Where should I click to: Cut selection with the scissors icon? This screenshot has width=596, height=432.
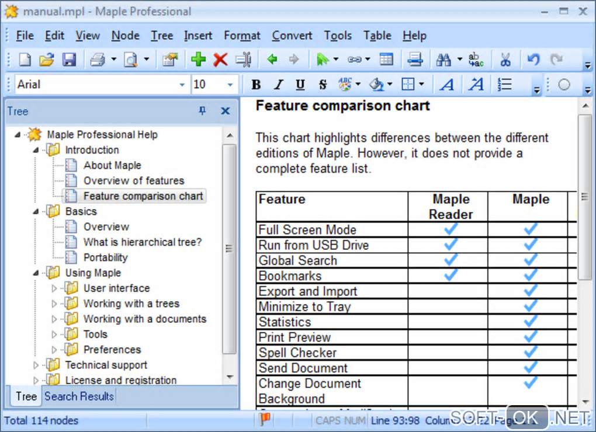click(505, 60)
